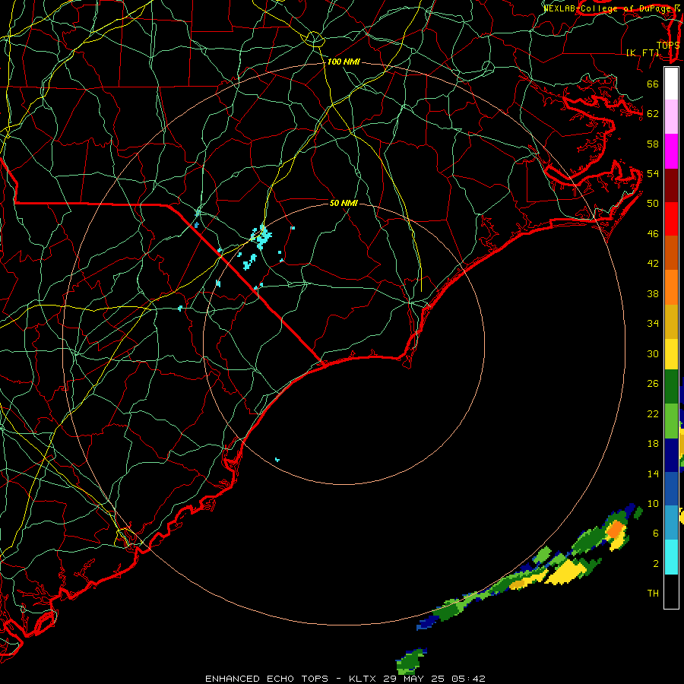Click the "42" legend value

coord(653,264)
